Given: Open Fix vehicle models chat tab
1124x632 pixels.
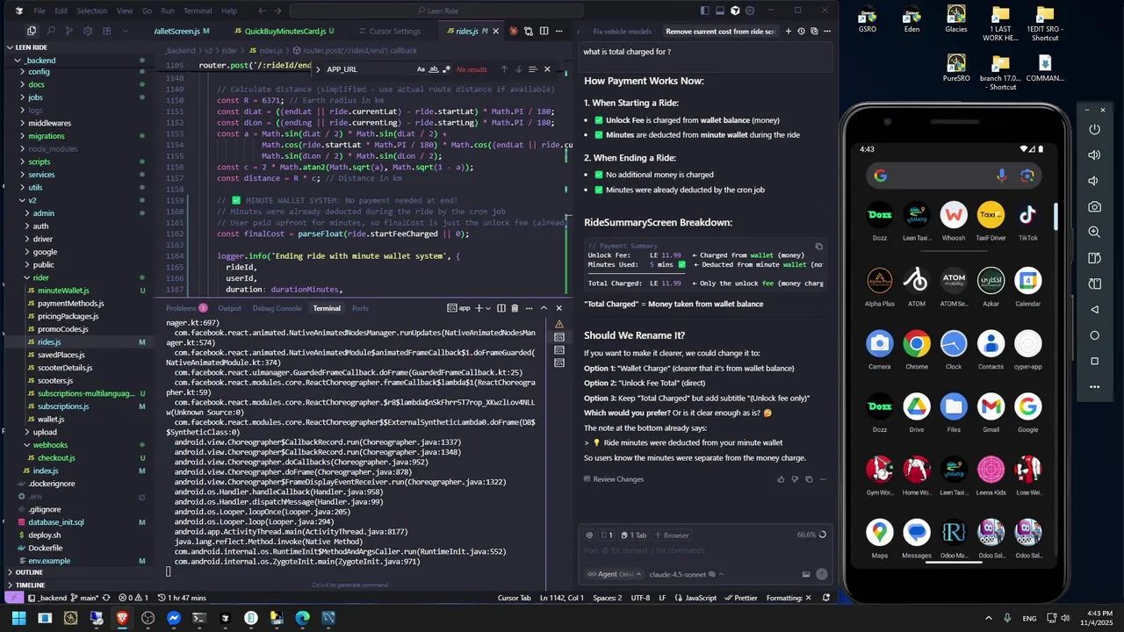Looking at the screenshot, I should 622,32.
